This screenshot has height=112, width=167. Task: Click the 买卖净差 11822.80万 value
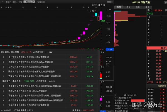tap(88, 110)
